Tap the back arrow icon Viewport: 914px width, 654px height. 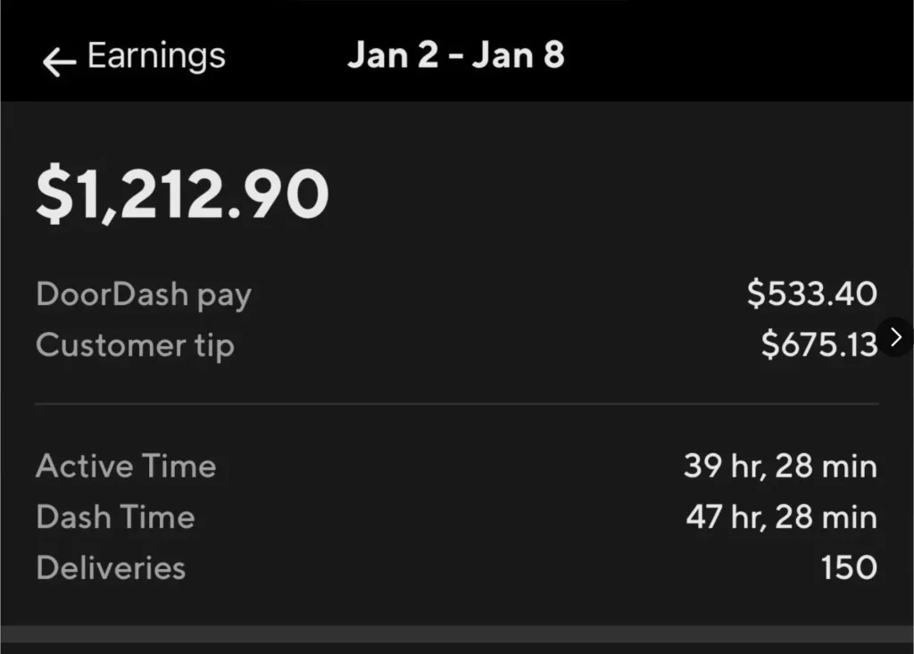(x=59, y=62)
